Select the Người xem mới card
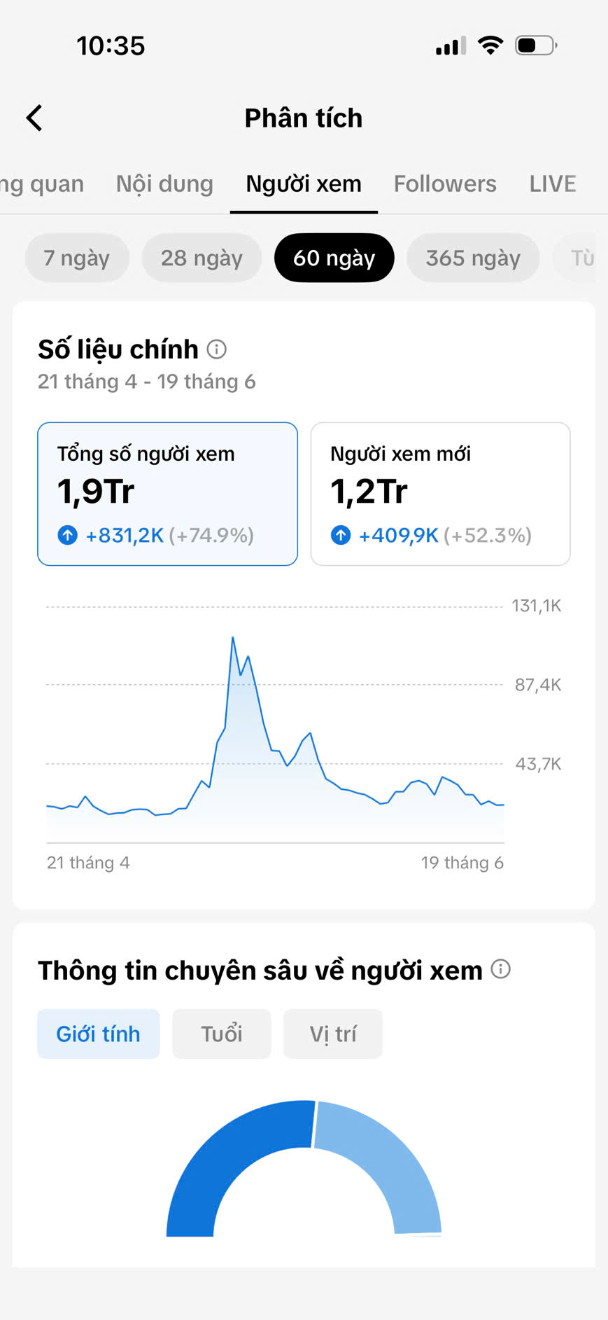The height and width of the screenshot is (1320, 608). [x=440, y=494]
